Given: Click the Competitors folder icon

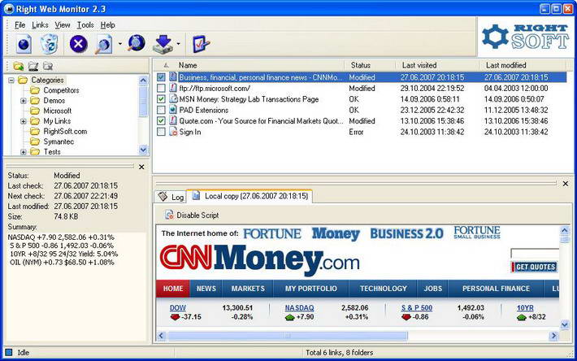Looking at the screenshot, I should (35, 90).
